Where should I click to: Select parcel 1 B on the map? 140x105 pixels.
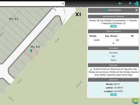[3, 84]
